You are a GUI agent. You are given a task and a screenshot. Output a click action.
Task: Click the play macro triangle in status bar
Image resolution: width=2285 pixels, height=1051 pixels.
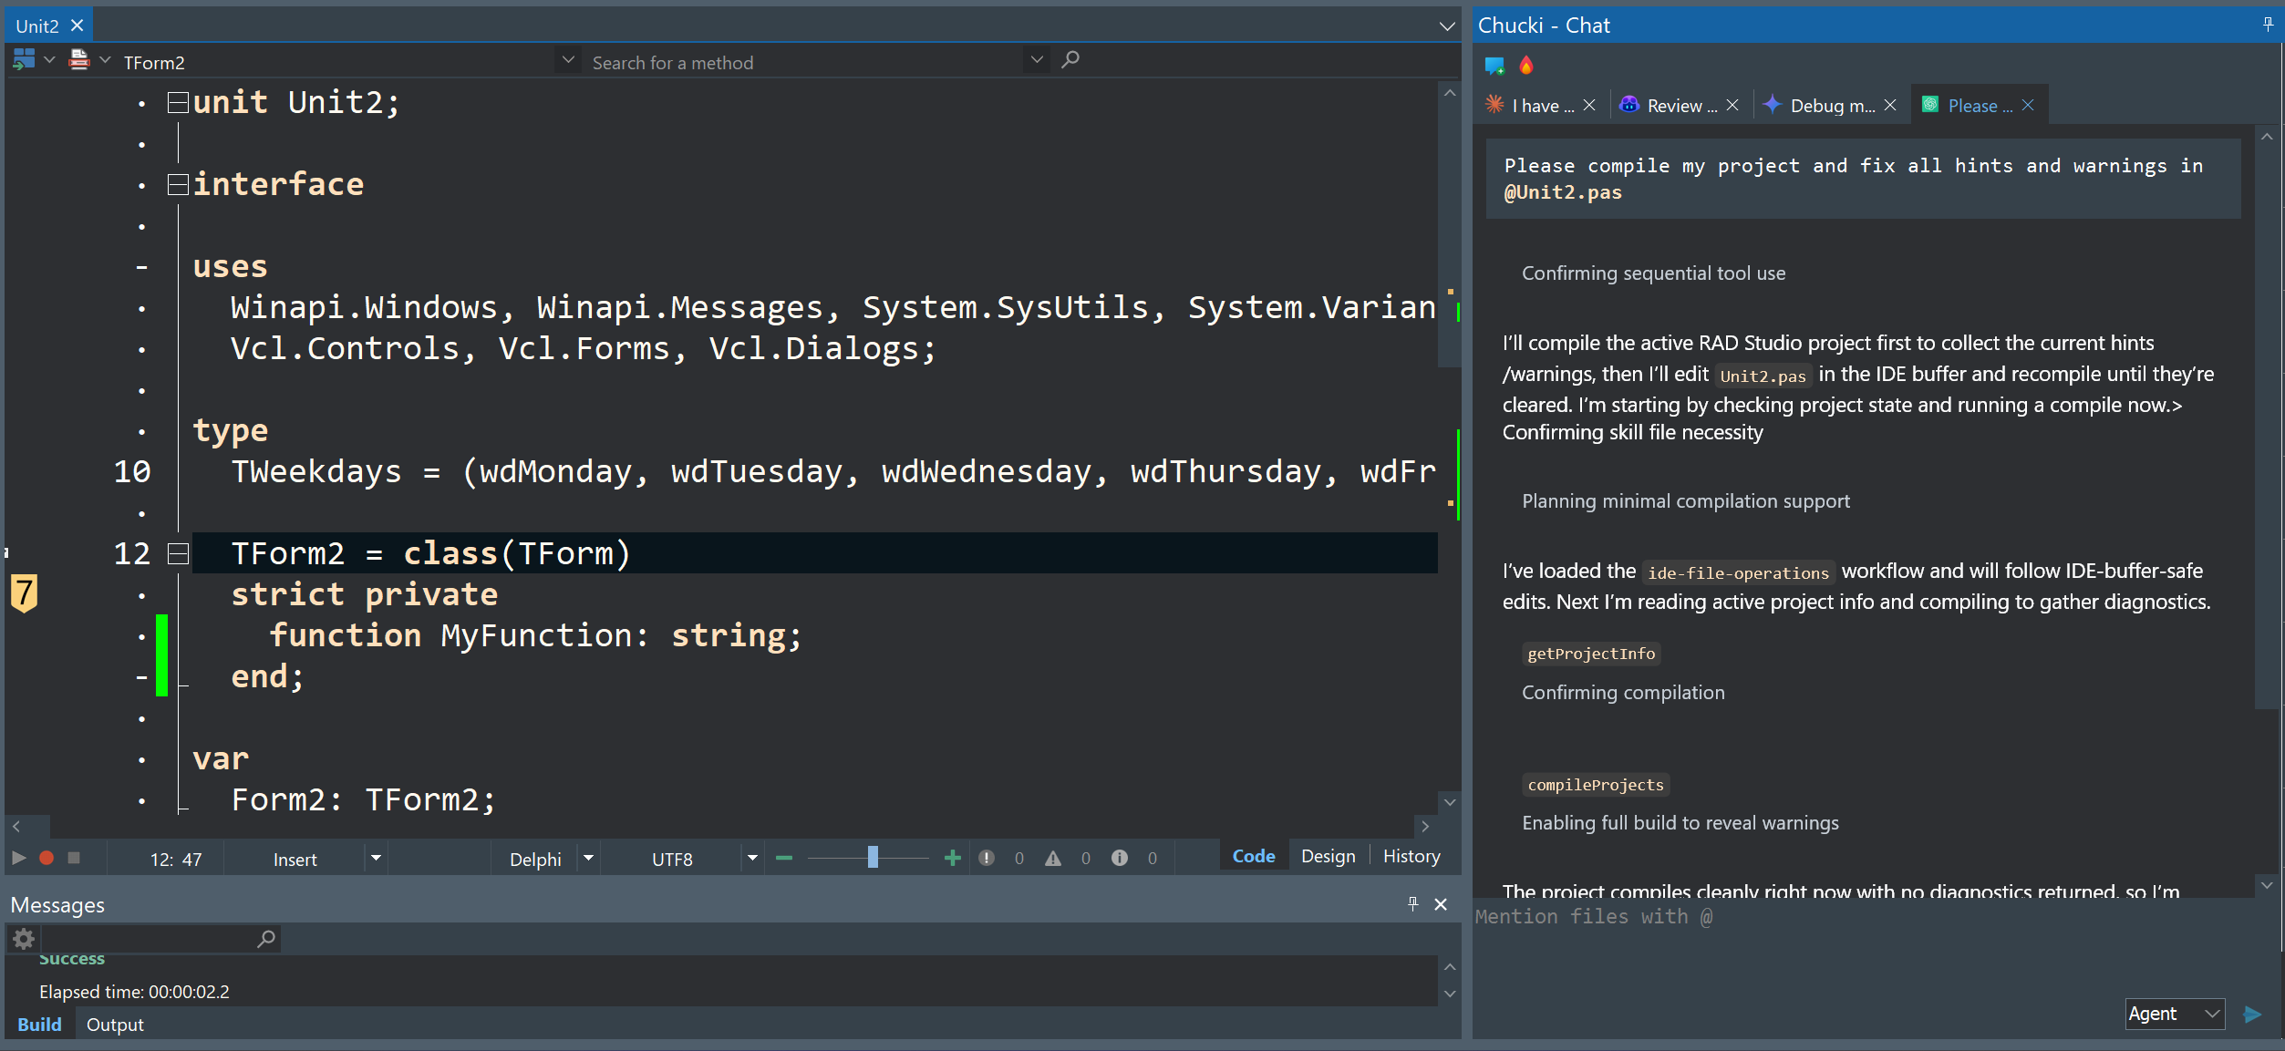point(18,858)
